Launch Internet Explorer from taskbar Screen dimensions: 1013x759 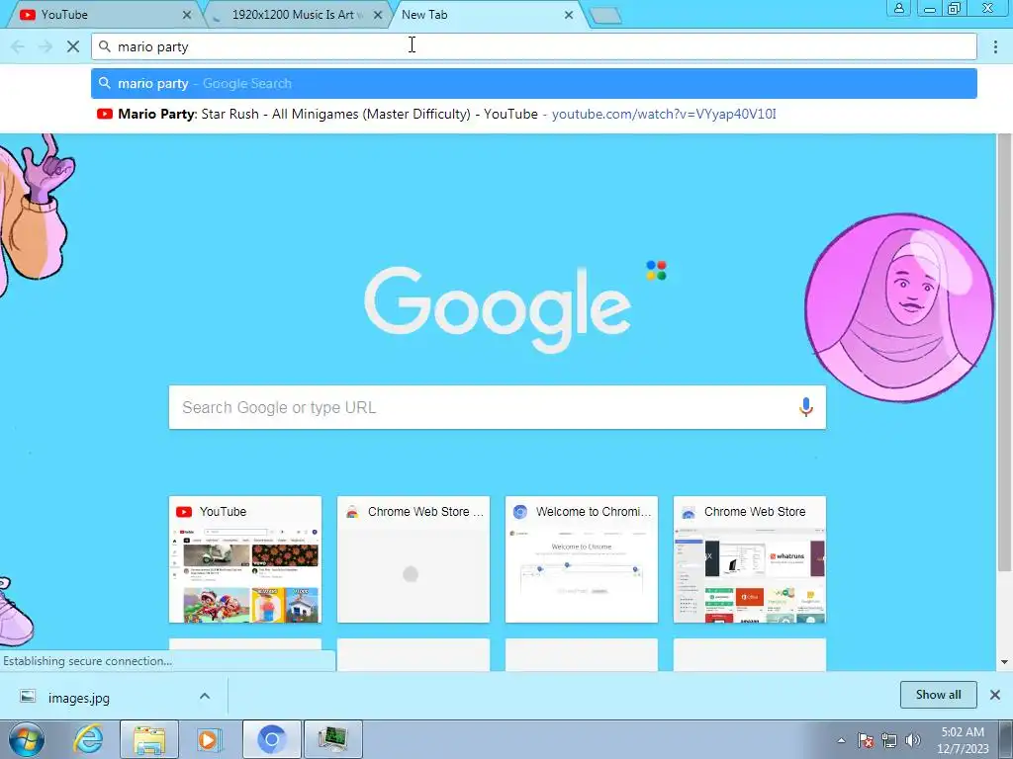88,739
